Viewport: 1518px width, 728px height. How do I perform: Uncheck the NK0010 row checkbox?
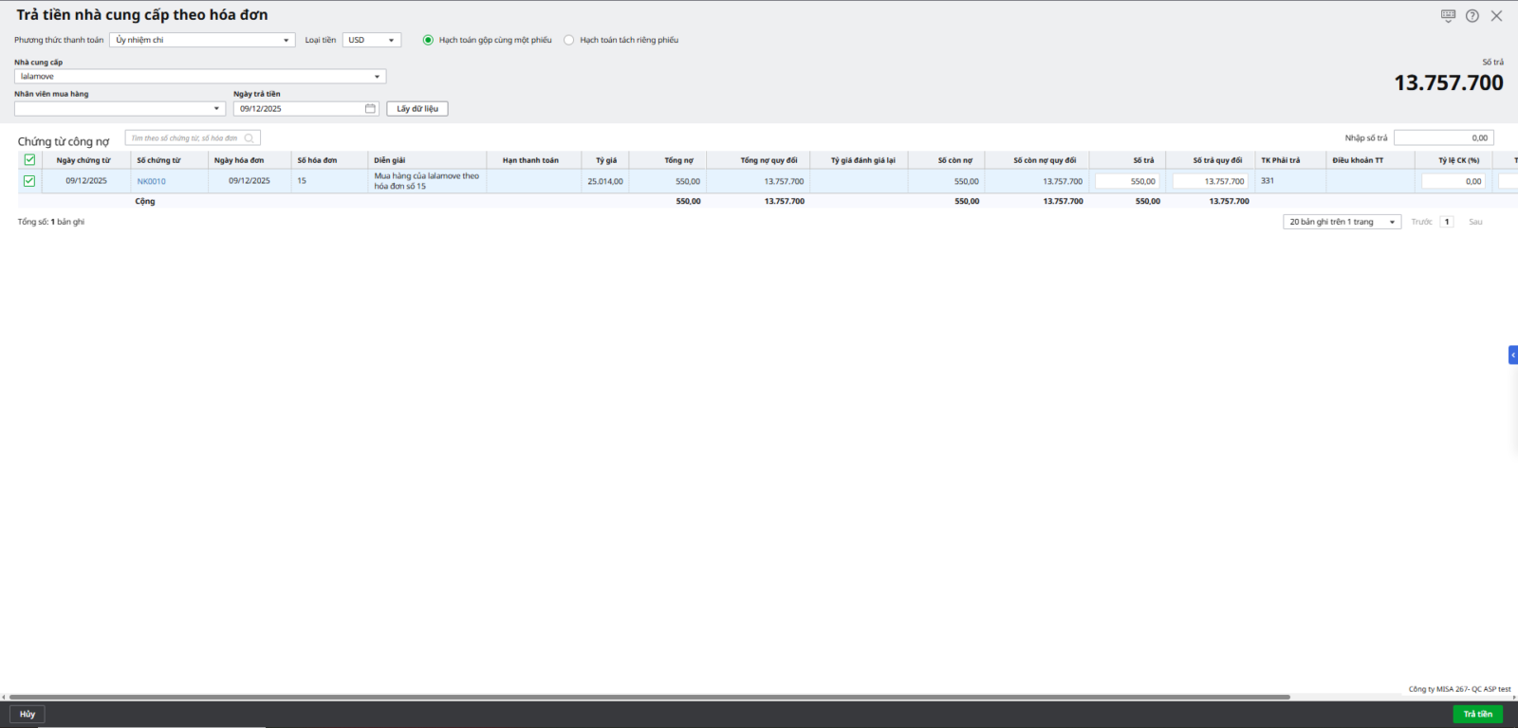pyautogui.click(x=29, y=181)
